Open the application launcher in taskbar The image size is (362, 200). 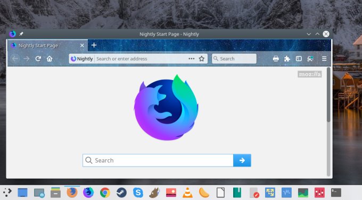[x=7, y=193]
